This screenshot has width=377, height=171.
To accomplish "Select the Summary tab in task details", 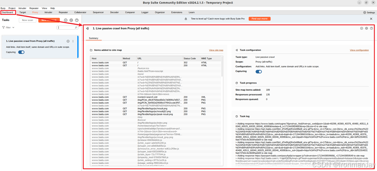I will [93, 38].
